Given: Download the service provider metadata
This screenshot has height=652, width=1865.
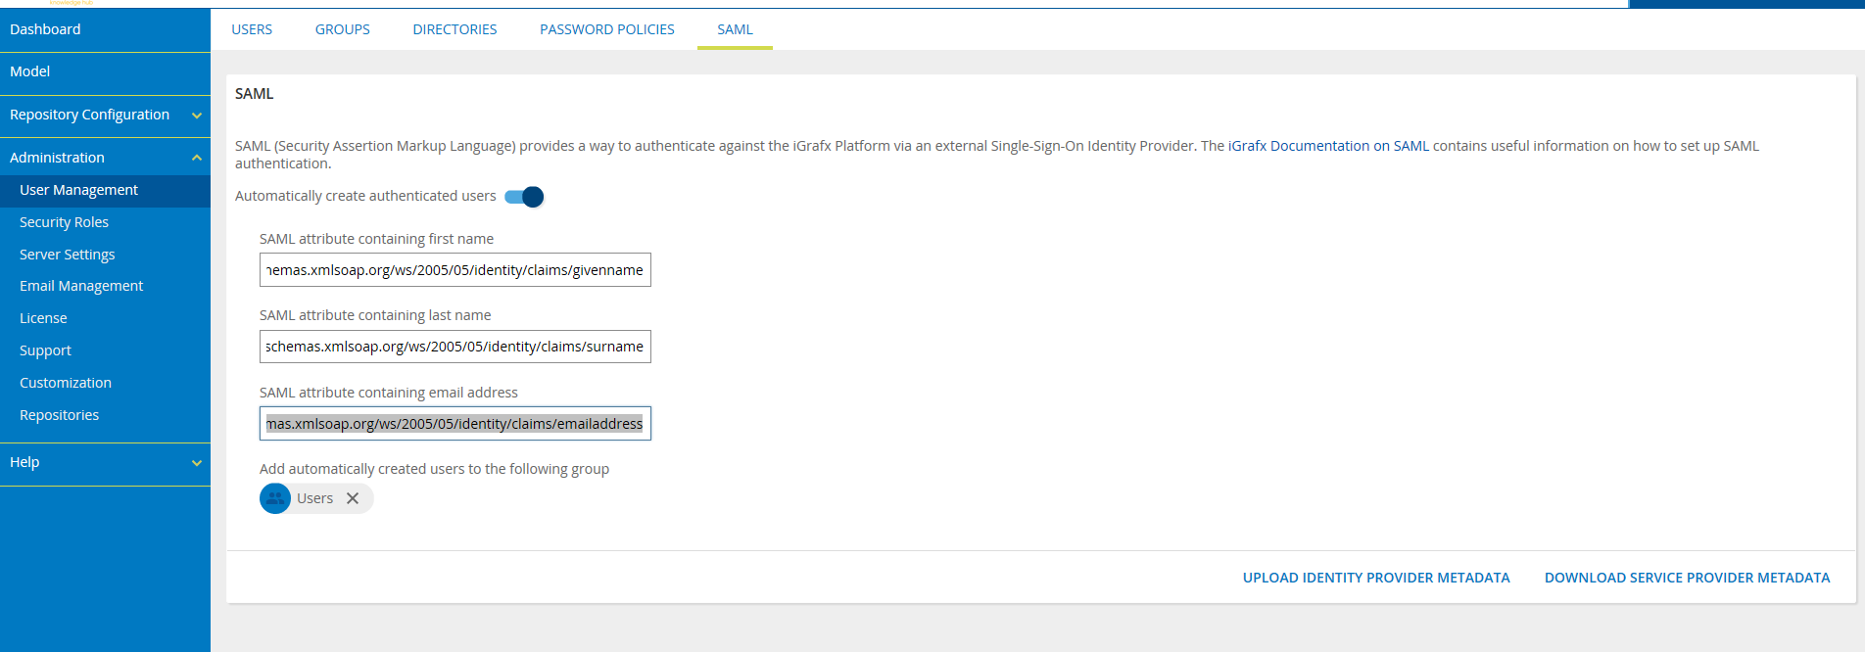Looking at the screenshot, I should click(x=1687, y=578).
